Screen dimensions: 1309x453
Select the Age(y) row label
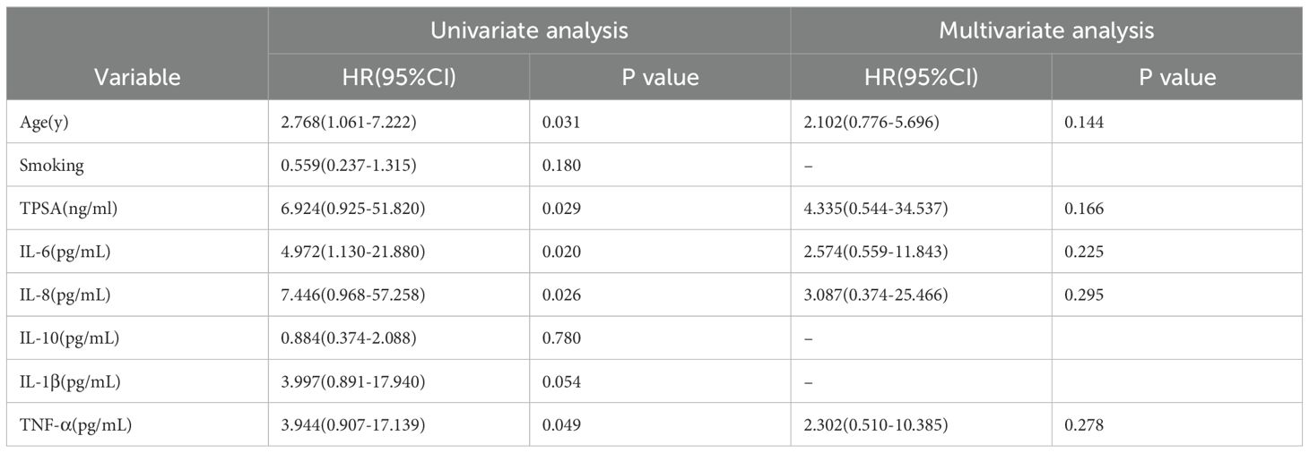point(44,123)
